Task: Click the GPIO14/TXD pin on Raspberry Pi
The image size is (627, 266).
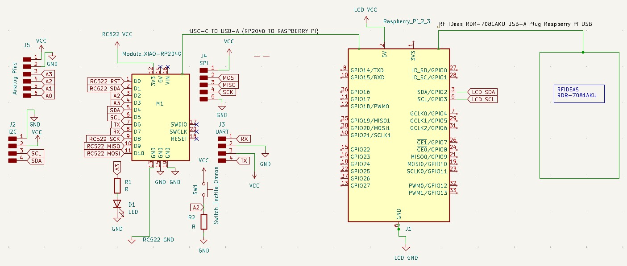Action: click(367, 70)
